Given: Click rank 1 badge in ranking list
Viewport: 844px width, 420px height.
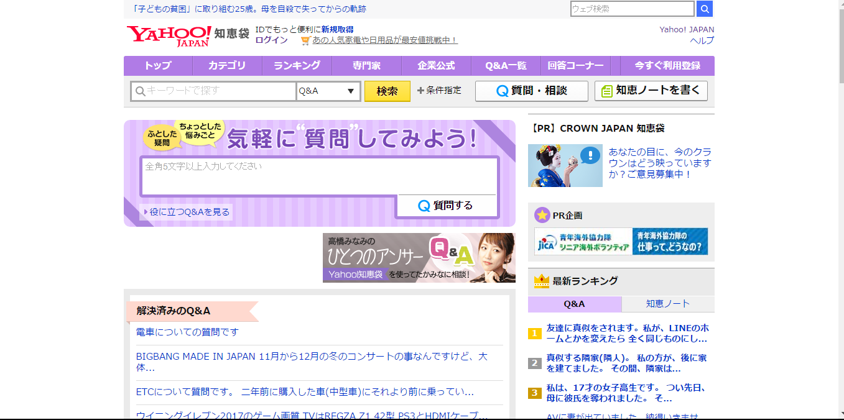Looking at the screenshot, I should tap(535, 334).
